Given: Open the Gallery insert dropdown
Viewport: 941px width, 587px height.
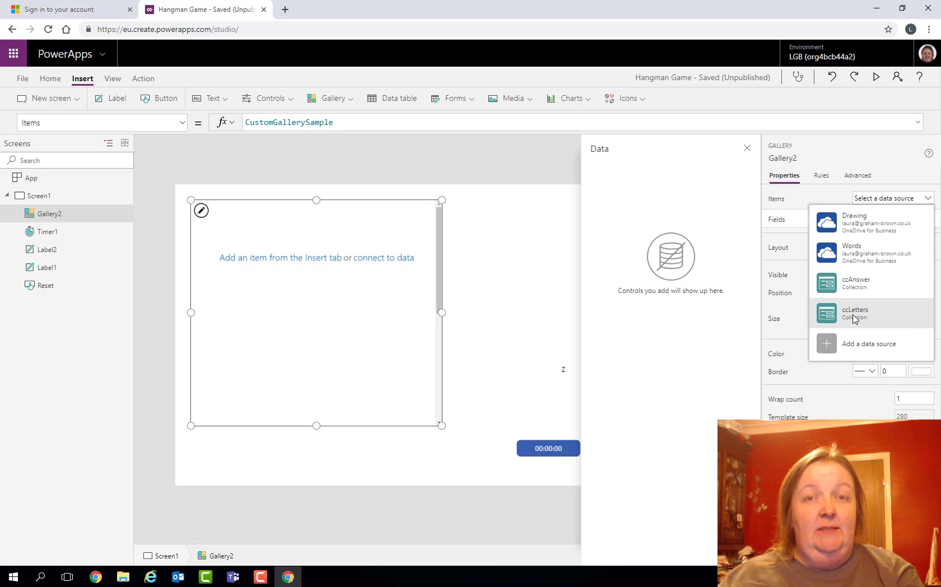Looking at the screenshot, I should coord(330,98).
